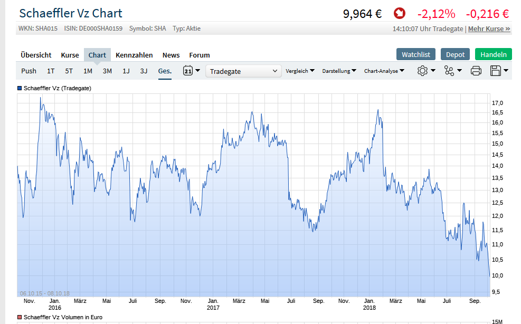Image resolution: width=521 pixels, height=324 pixels.
Task: Open the Kennzahlen tab
Action: 134,55
